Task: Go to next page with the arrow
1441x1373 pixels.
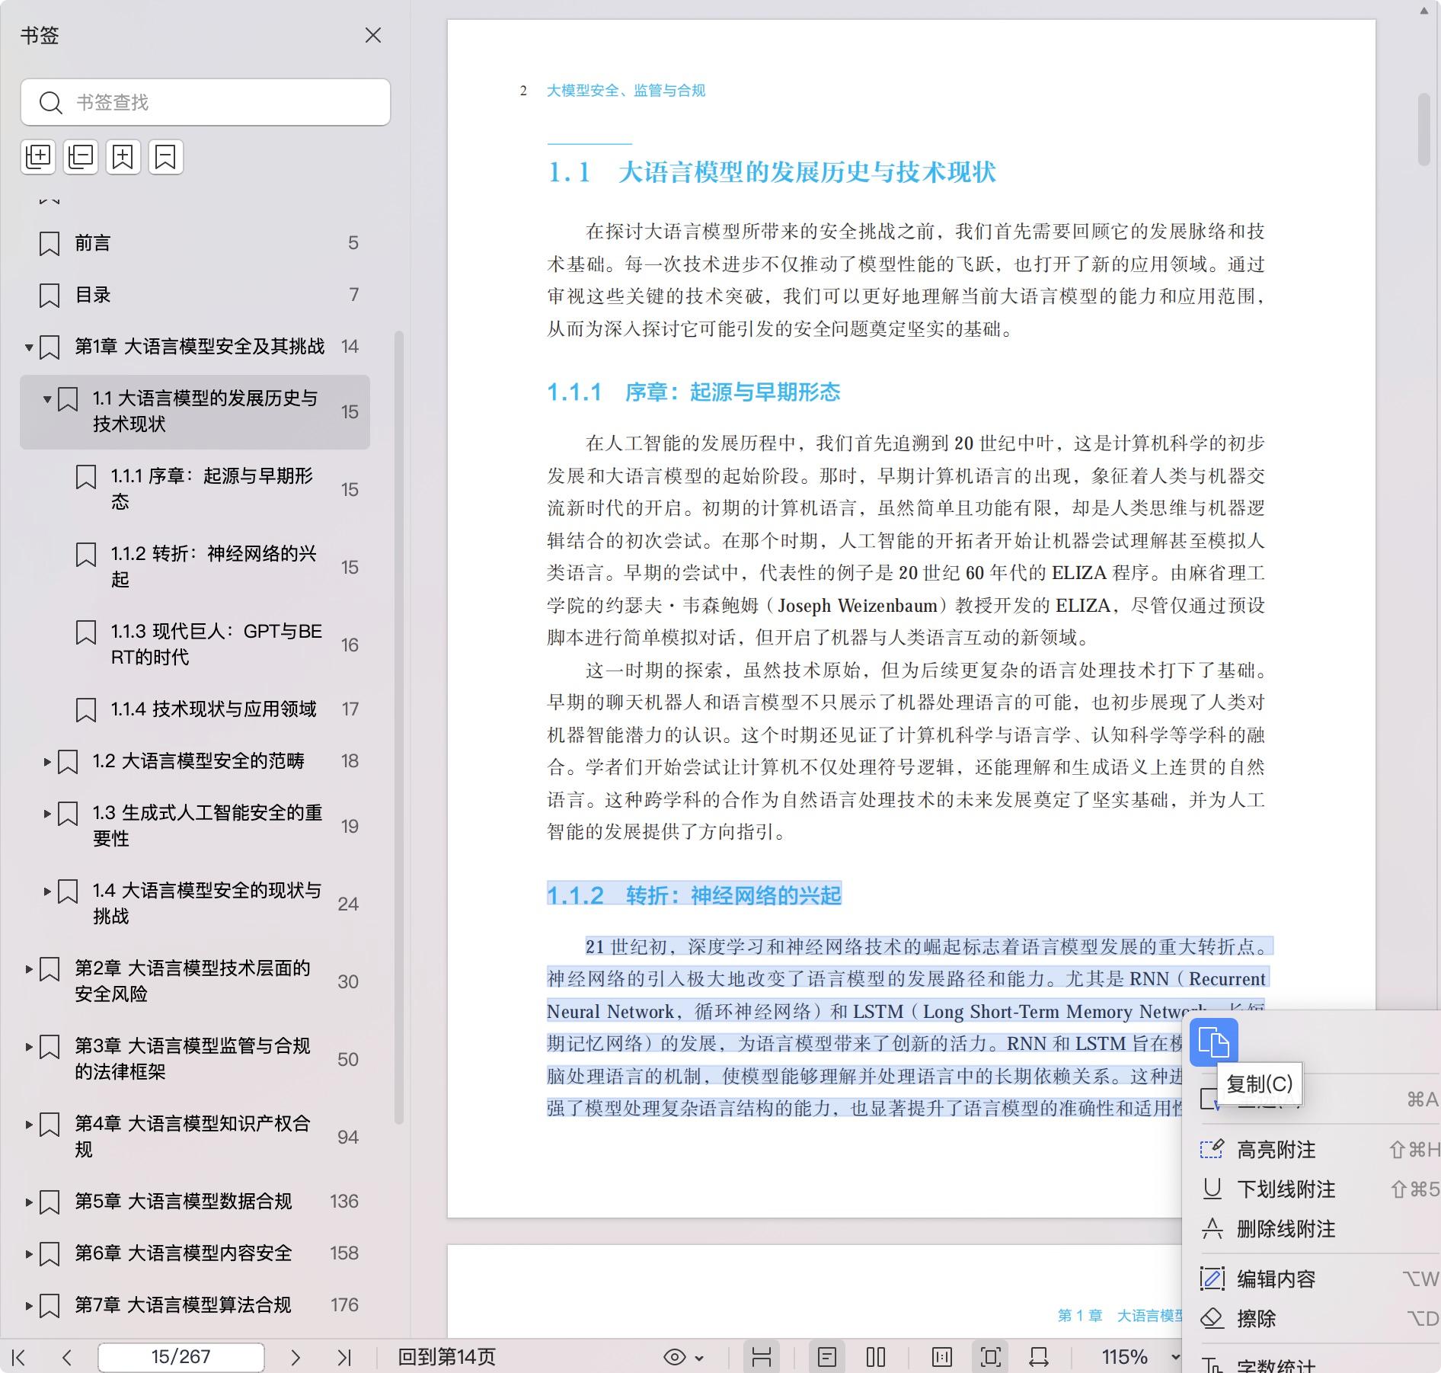Action: point(296,1357)
